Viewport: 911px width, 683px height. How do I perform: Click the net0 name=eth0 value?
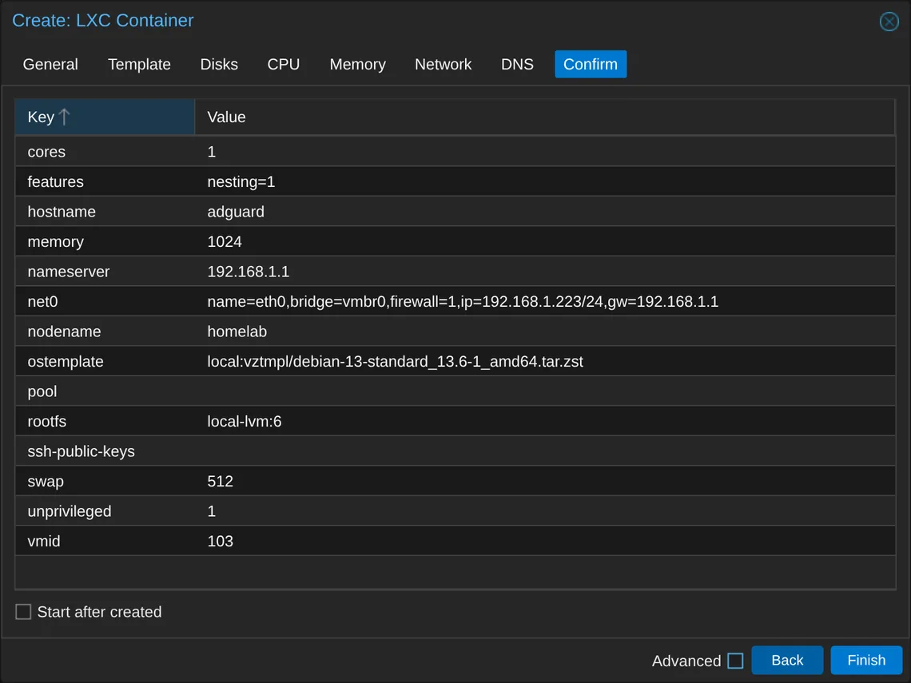pos(463,301)
